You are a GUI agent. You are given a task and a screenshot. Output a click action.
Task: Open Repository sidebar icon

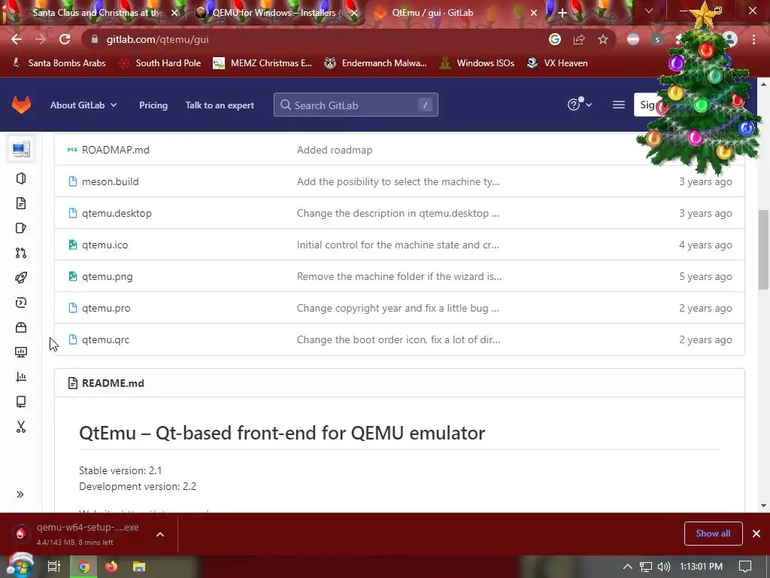[21, 203]
